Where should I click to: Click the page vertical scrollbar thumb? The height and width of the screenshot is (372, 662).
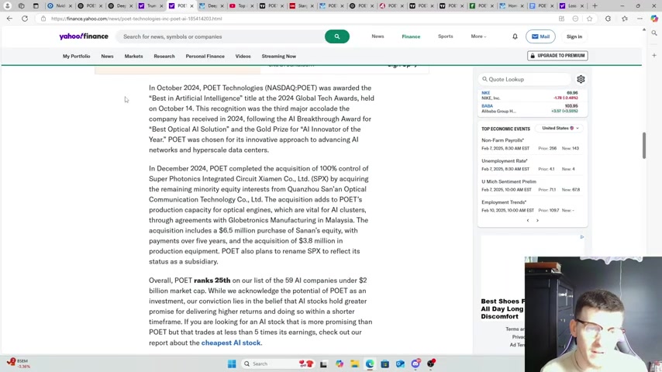tap(644, 145)
